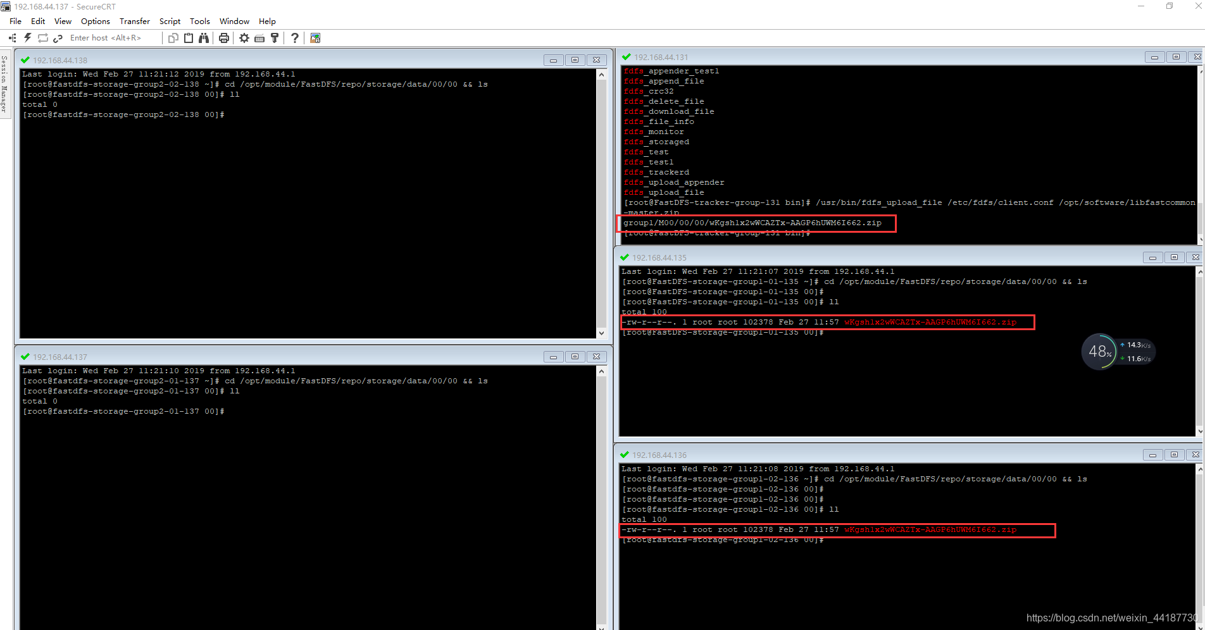Click the Enter host input field
Screen dimensions: 1205x630
tap(113, 38)
